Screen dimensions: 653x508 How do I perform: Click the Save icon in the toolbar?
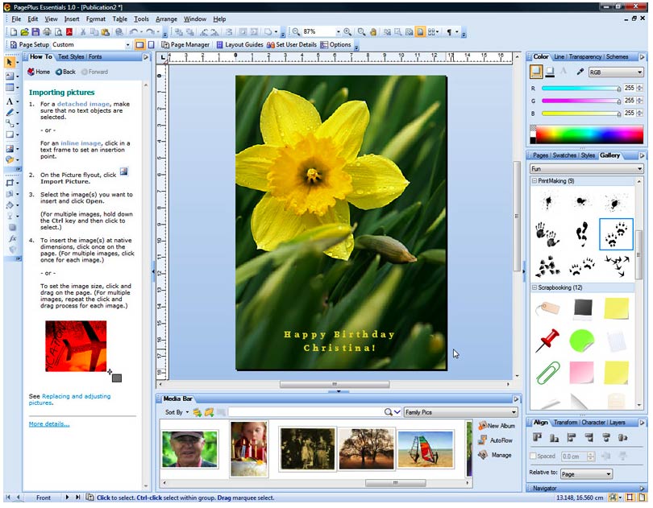pos(36,32)
